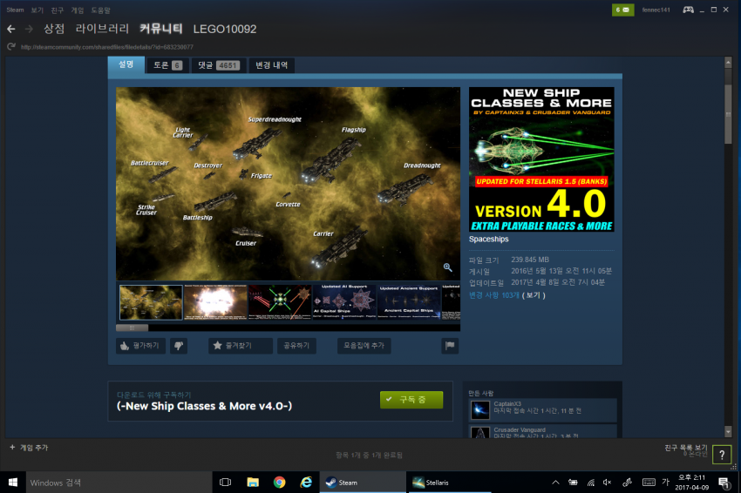741x493 pixels.
Task: Open the Action Center notification icon
Action: coord(724,483)
